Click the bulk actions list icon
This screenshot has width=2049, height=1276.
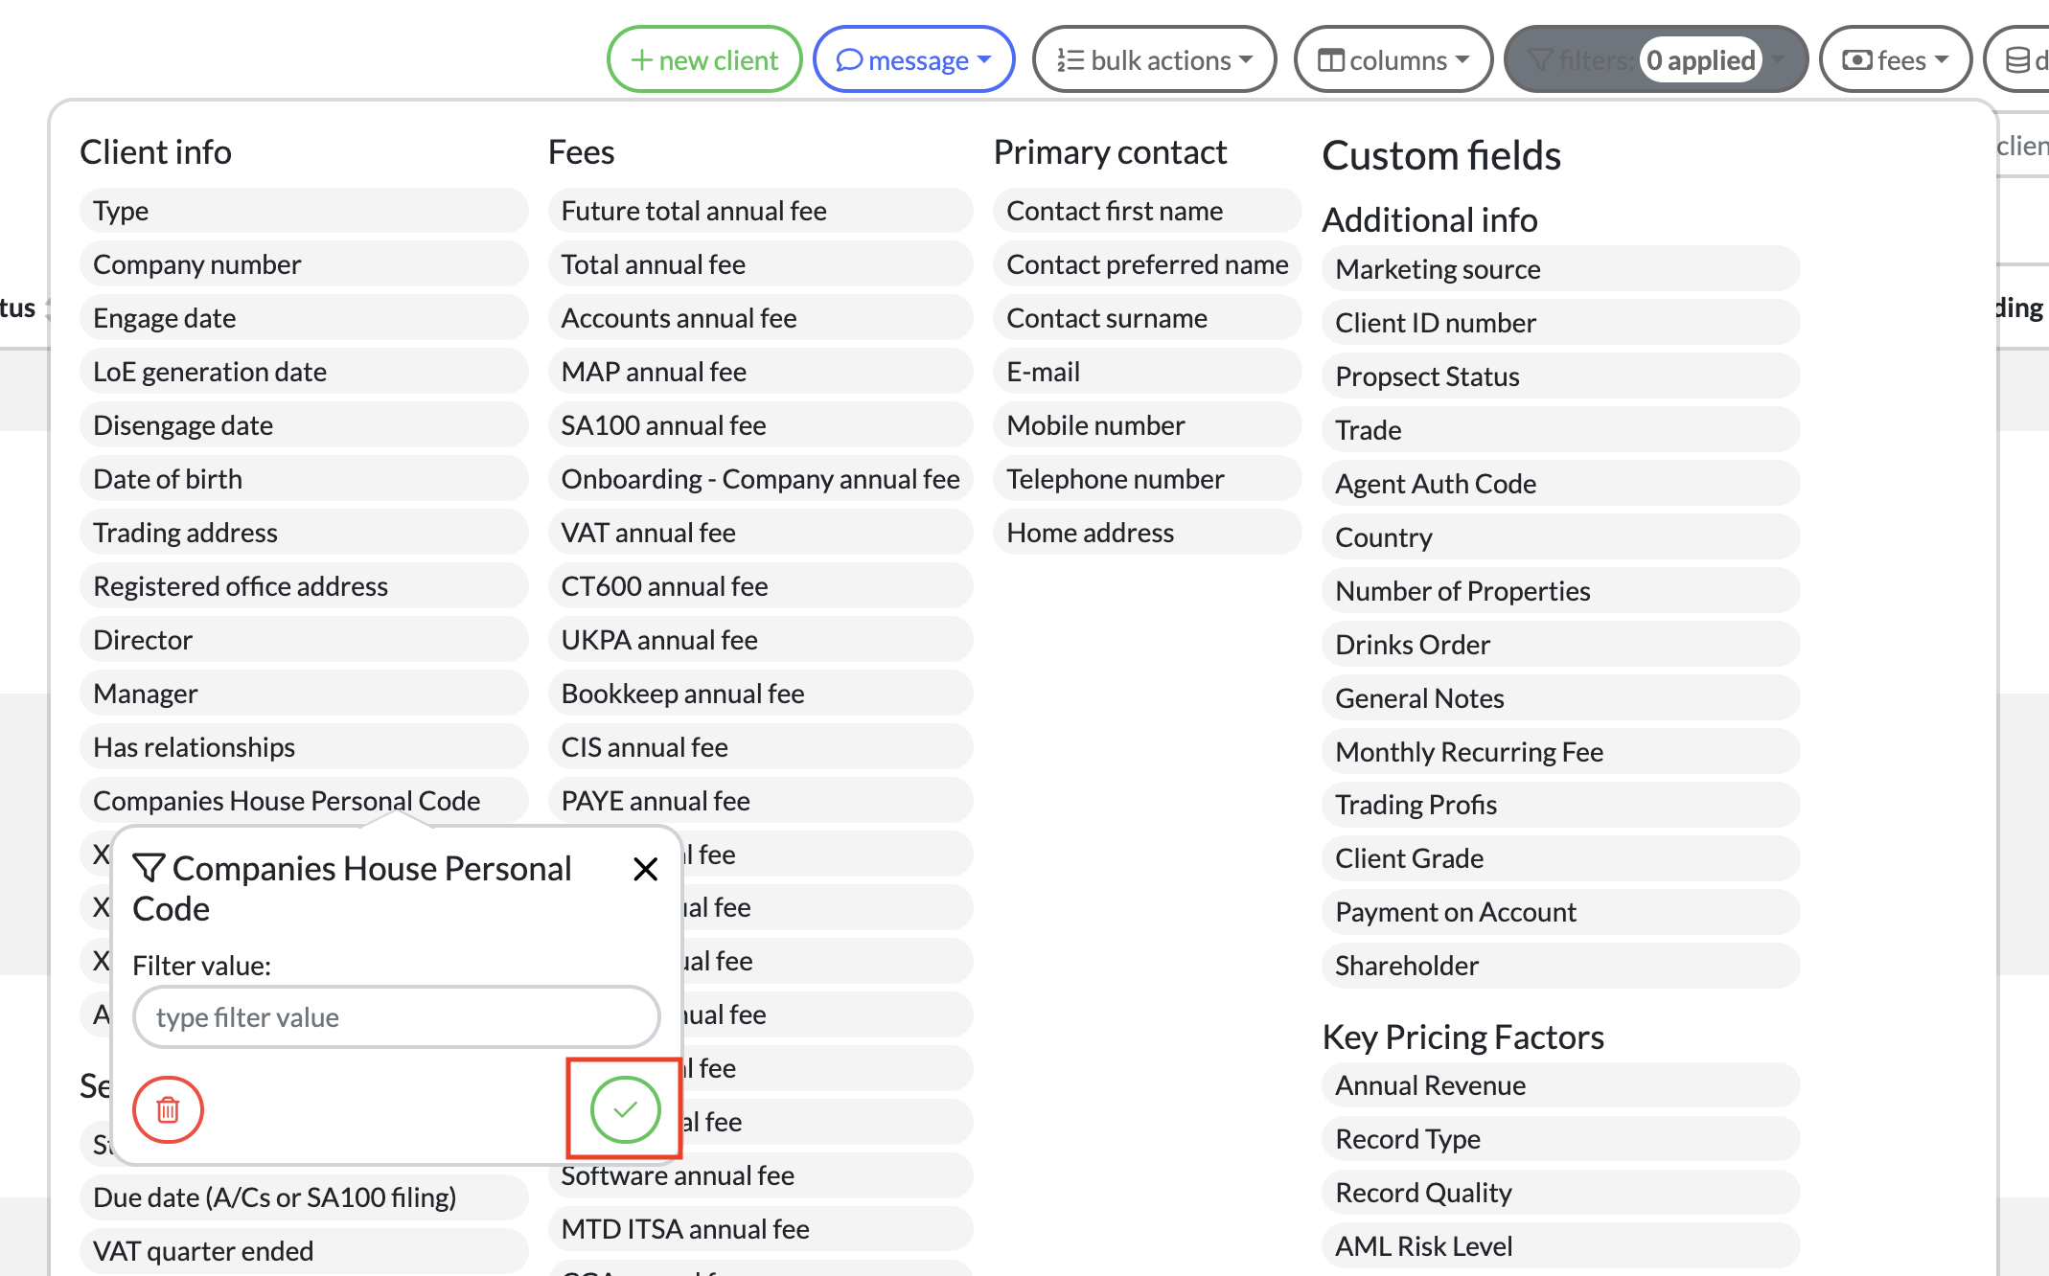click(1070, 60)
